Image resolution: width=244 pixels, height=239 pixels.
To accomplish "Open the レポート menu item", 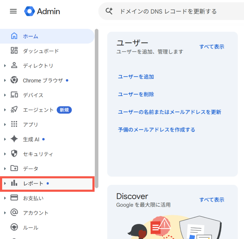I will pyautogui.click(x=47, y=183).
